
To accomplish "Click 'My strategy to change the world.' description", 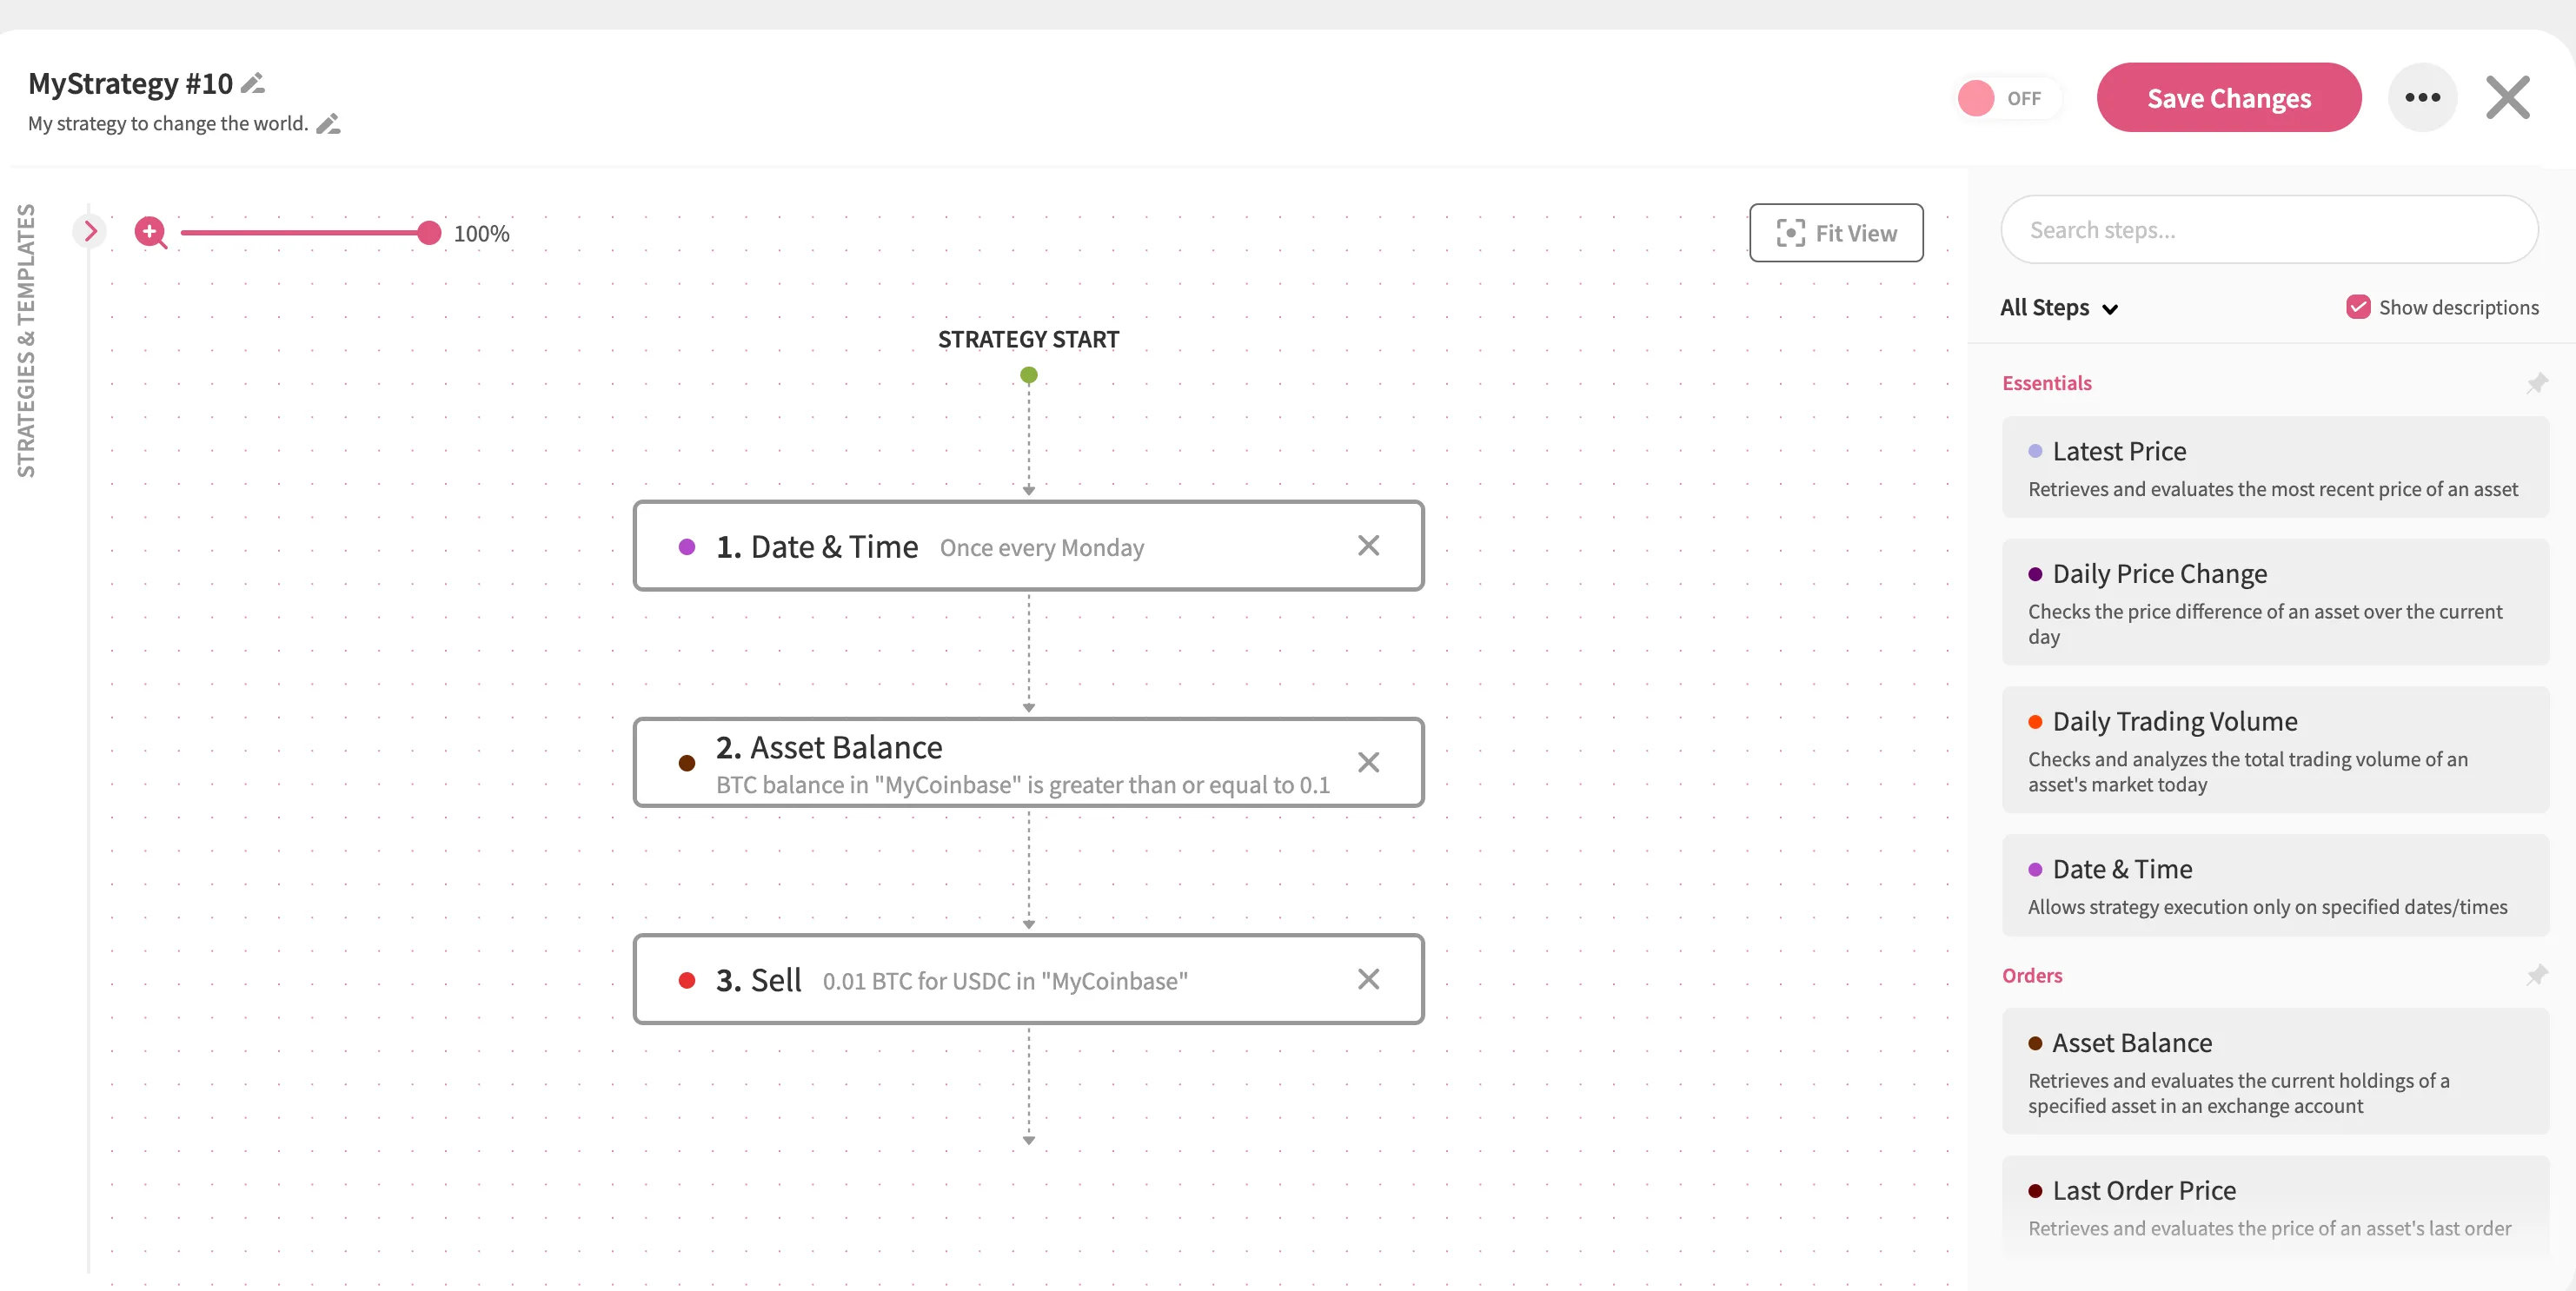I will tap(168, 124).
